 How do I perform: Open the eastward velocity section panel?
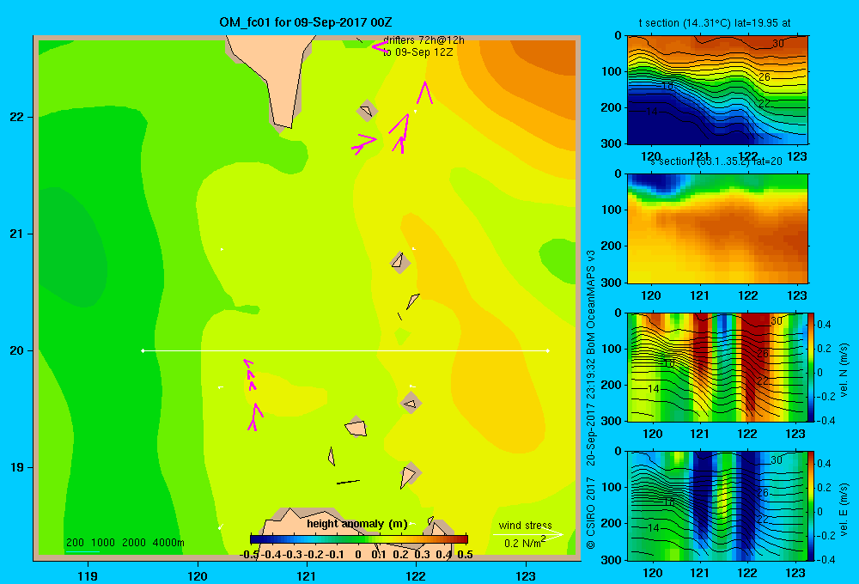(x=717, y=506)
